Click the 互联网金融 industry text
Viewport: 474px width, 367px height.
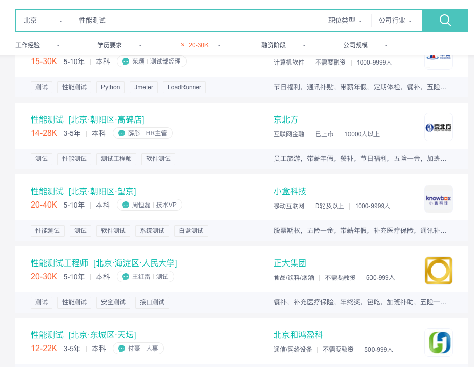288,134
